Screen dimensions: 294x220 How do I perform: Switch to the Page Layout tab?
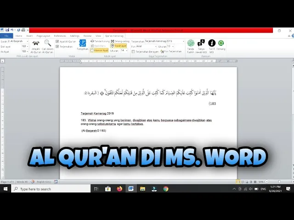pyautogui.click(x=43, y=36)
